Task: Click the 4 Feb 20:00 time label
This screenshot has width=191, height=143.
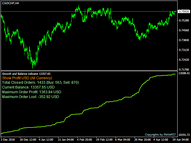Action: point(84,140)
